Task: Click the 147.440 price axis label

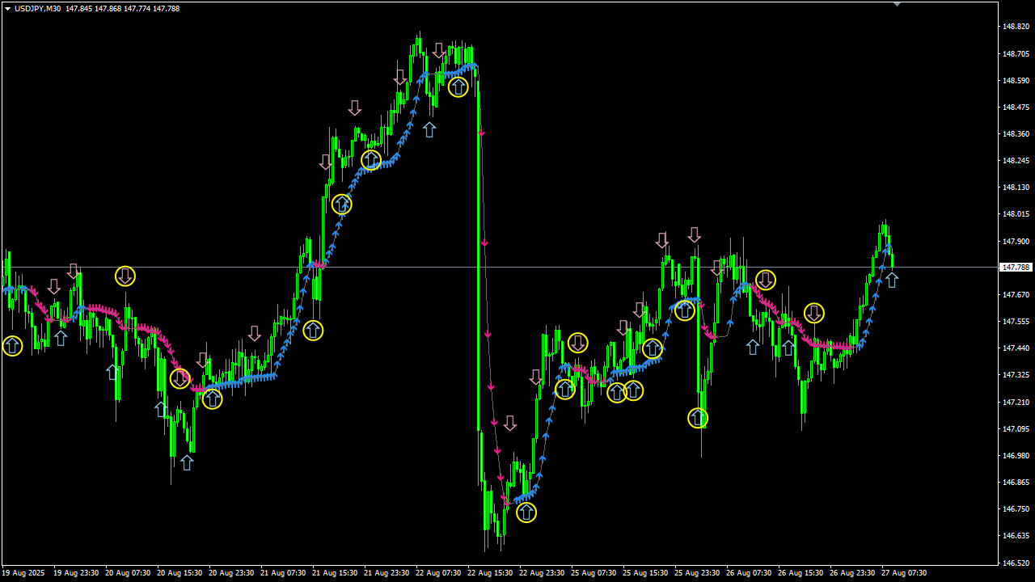Action: [1015, 348]
